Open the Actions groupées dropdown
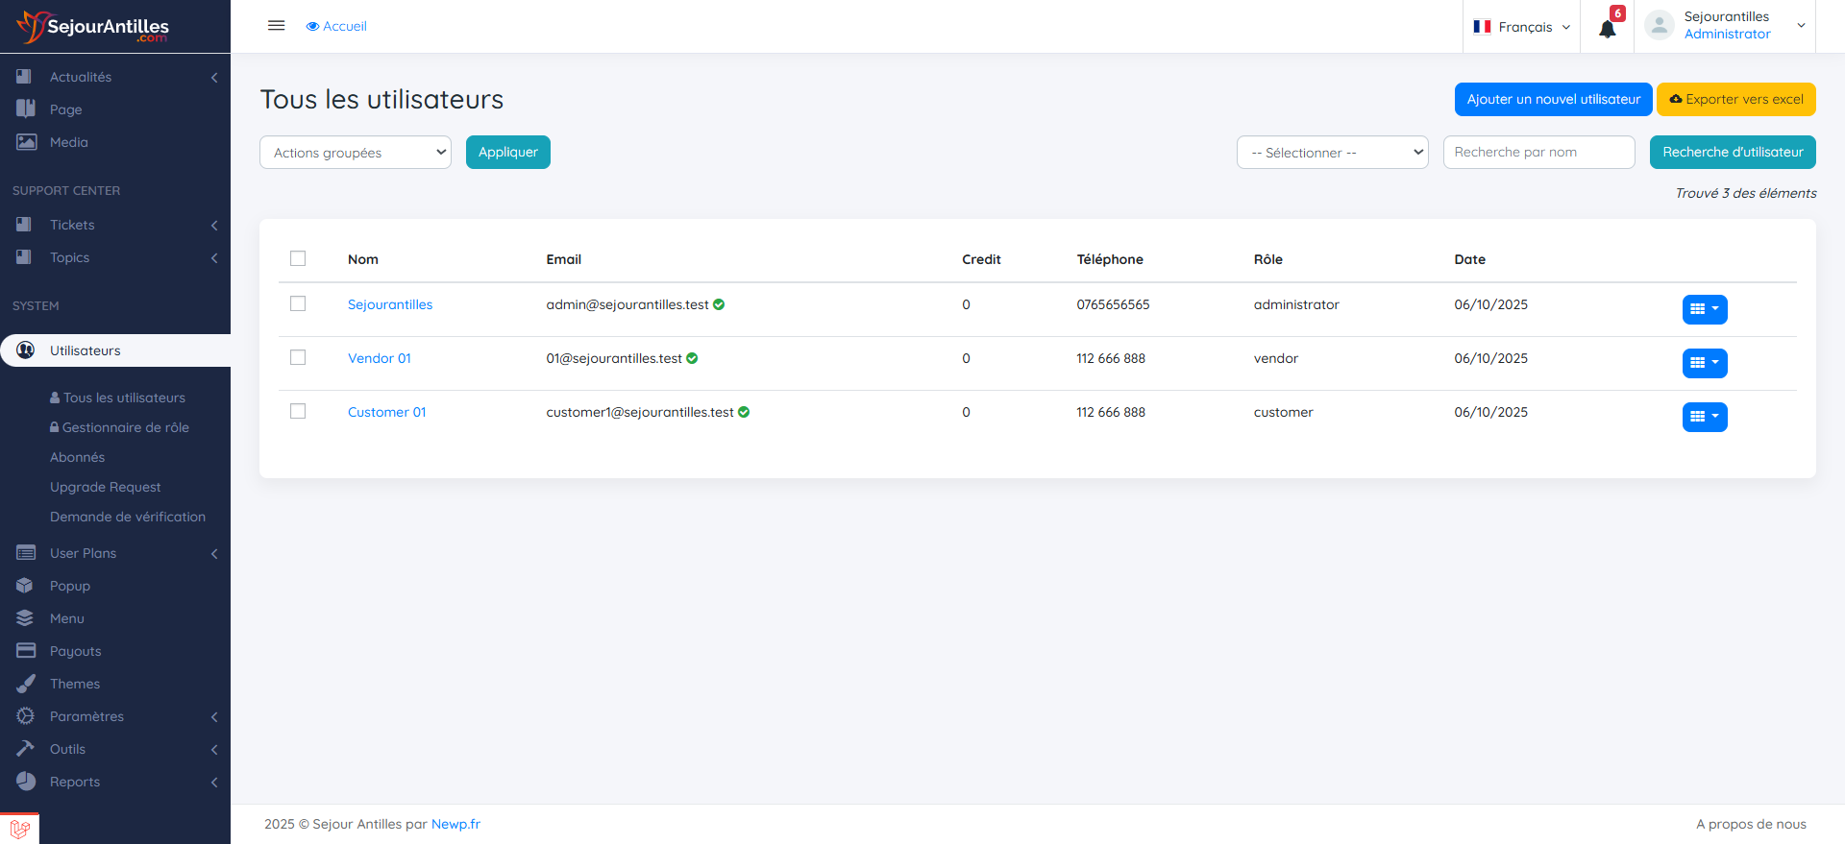Image resolution: width=1845 pixels, height=844 pixels. point(355,153)
